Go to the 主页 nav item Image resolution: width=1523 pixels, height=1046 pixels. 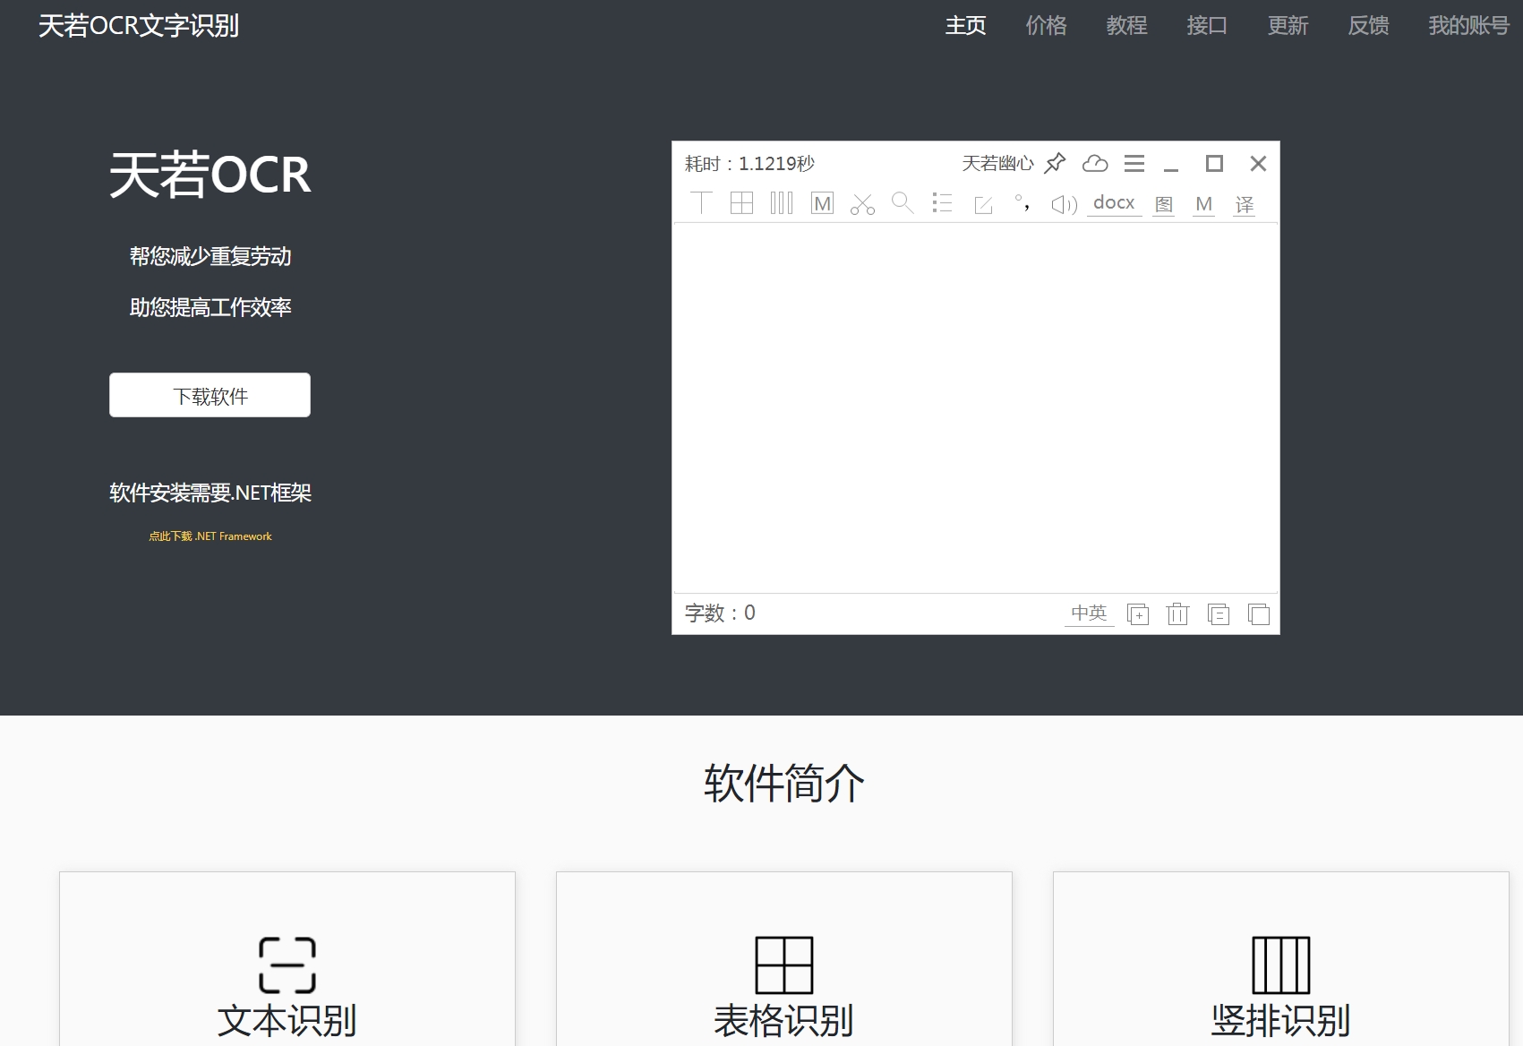pos(966,26)
